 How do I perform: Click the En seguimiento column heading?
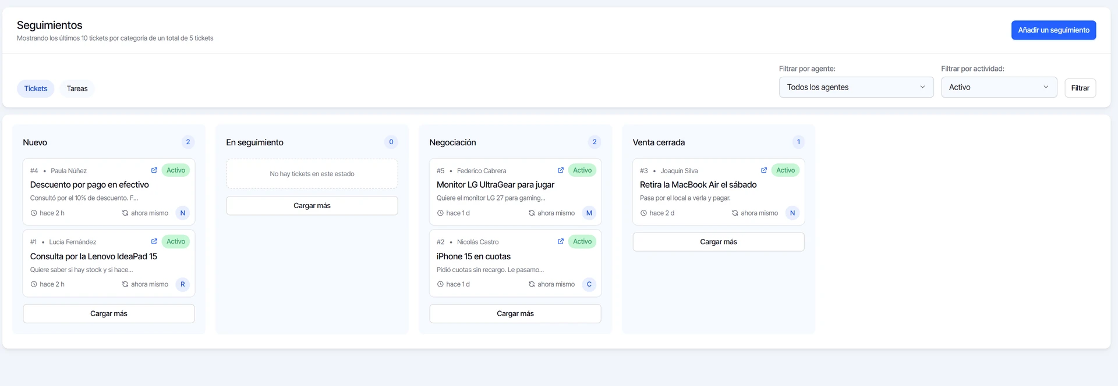pyautogui.click(x=254, y=142)
